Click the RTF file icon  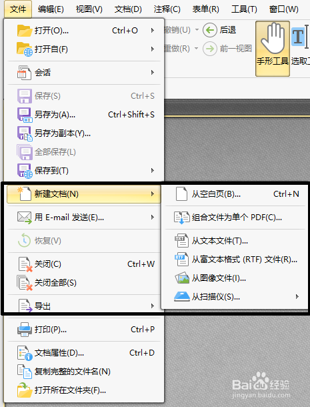point(181,260)
